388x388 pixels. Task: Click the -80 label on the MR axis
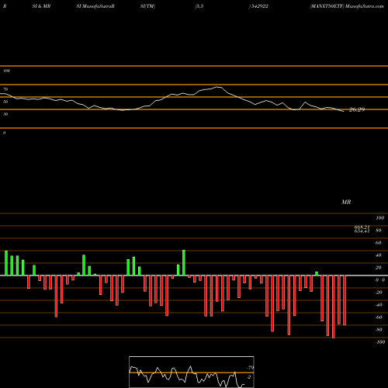(x=379, y=330)
